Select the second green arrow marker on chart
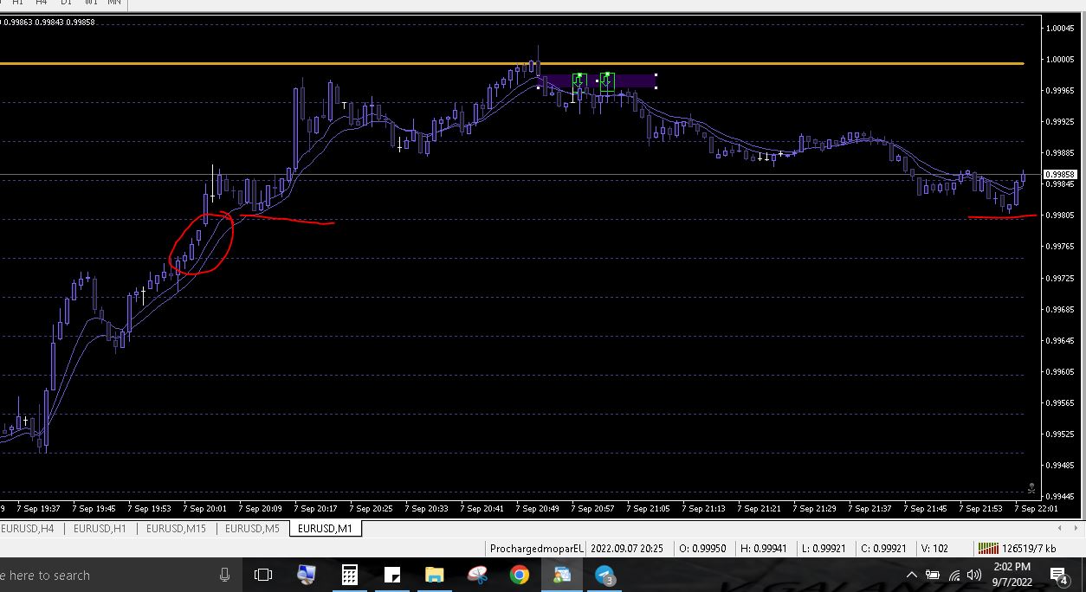Screen dimensions: 1086x592 pyautogui.click(x=607, y=82)
